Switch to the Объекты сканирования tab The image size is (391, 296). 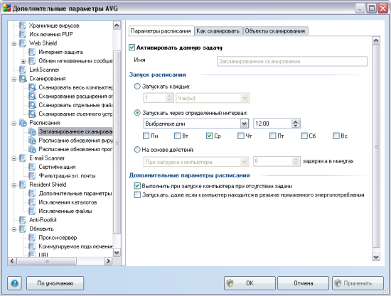[275, 31]
